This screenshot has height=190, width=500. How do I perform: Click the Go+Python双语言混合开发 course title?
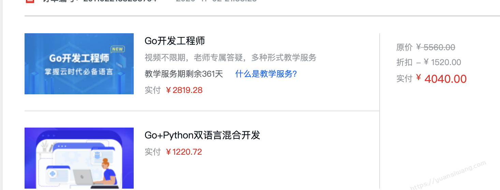pos(202,135)
